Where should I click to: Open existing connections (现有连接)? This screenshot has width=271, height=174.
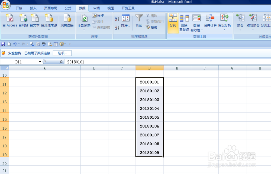[67, 21]
